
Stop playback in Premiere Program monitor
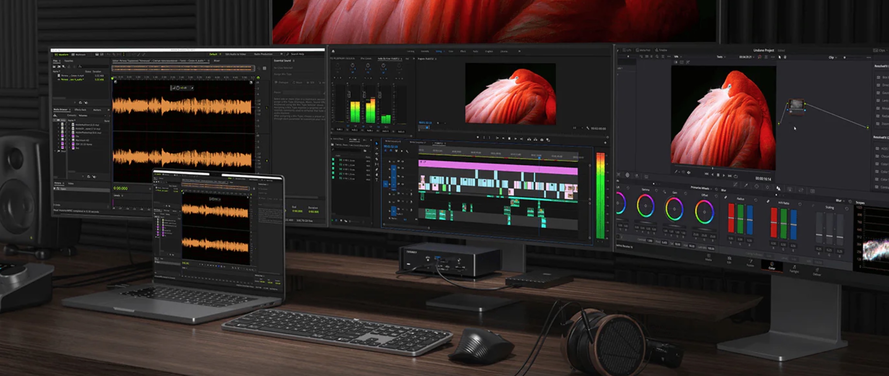pos(509,138)
